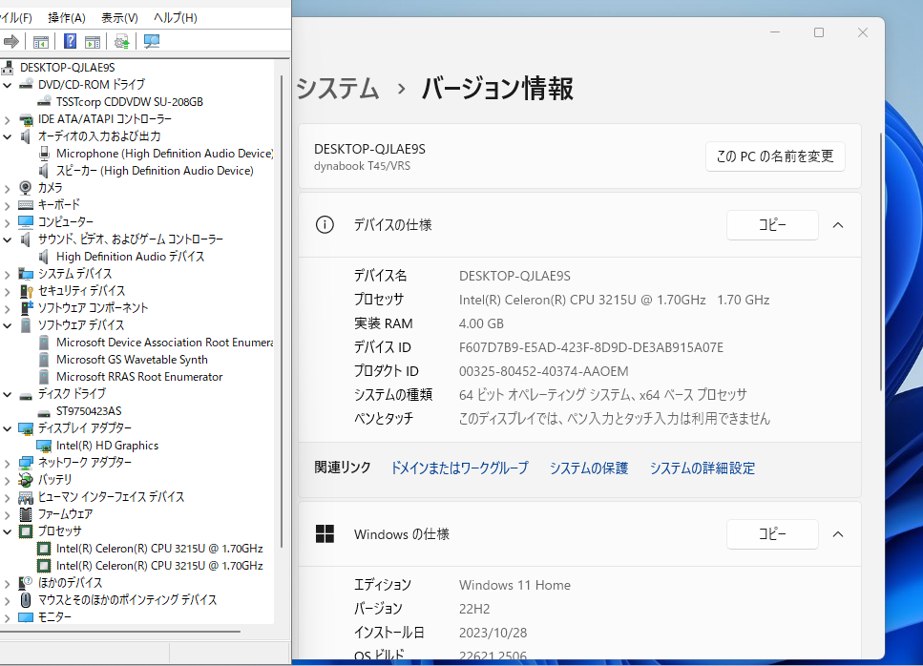Select Microsoft GS Wavetable Synth item
This screenshot has width=923, height=666.
[132, 360]
